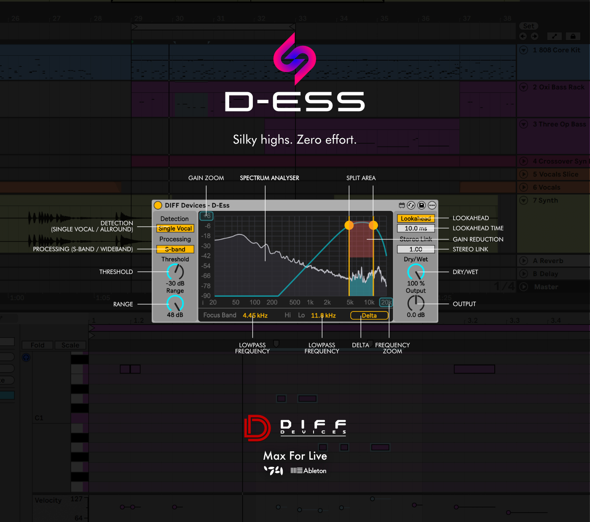Toggle the D-Ess device activator button
Image resolution: width=590 pixels, height=522 pixels.
[x=158, y=205]
